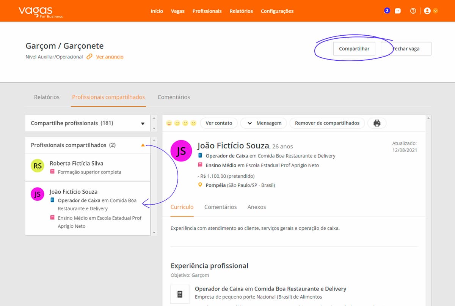Click Remover de compartilhados button
This screenshot has width=455, height=306.
(327, 123)
